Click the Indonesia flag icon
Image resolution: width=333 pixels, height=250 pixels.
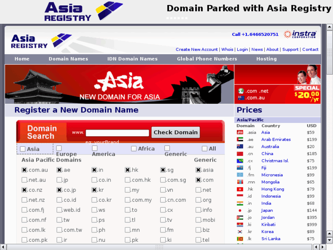pos(240,196)
